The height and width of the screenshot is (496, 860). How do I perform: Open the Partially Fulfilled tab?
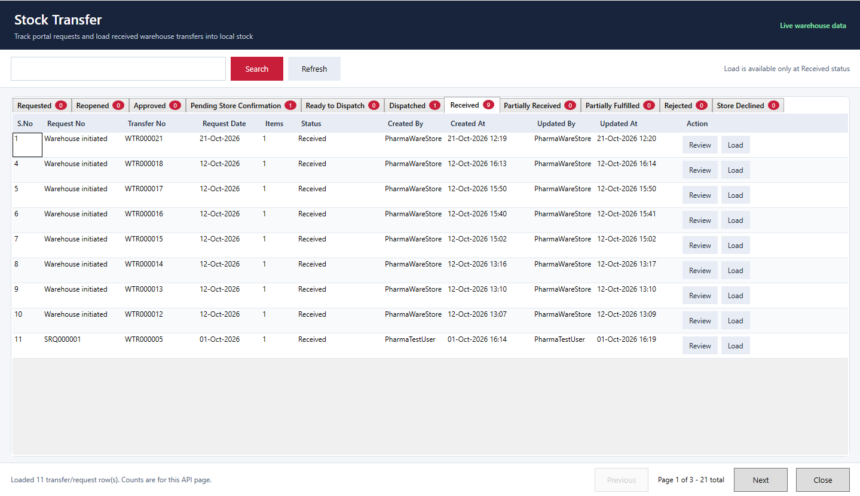(x=620, y=106)
